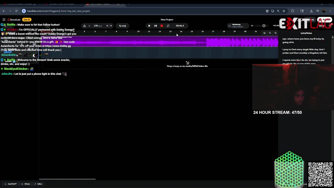Zoom out the timeline
The height and width of the screenshot is (188, 334).
click(x=270, y=33)
